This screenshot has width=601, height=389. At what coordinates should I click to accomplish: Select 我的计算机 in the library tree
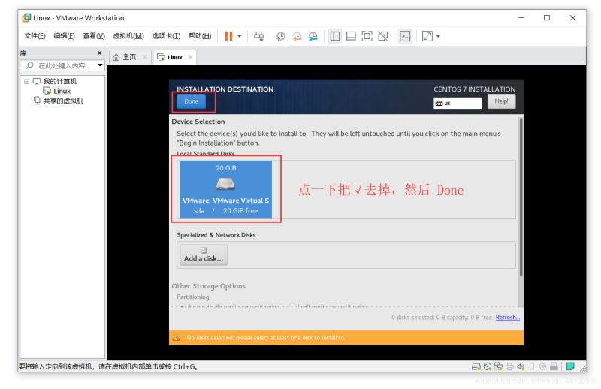pos(60,81)
